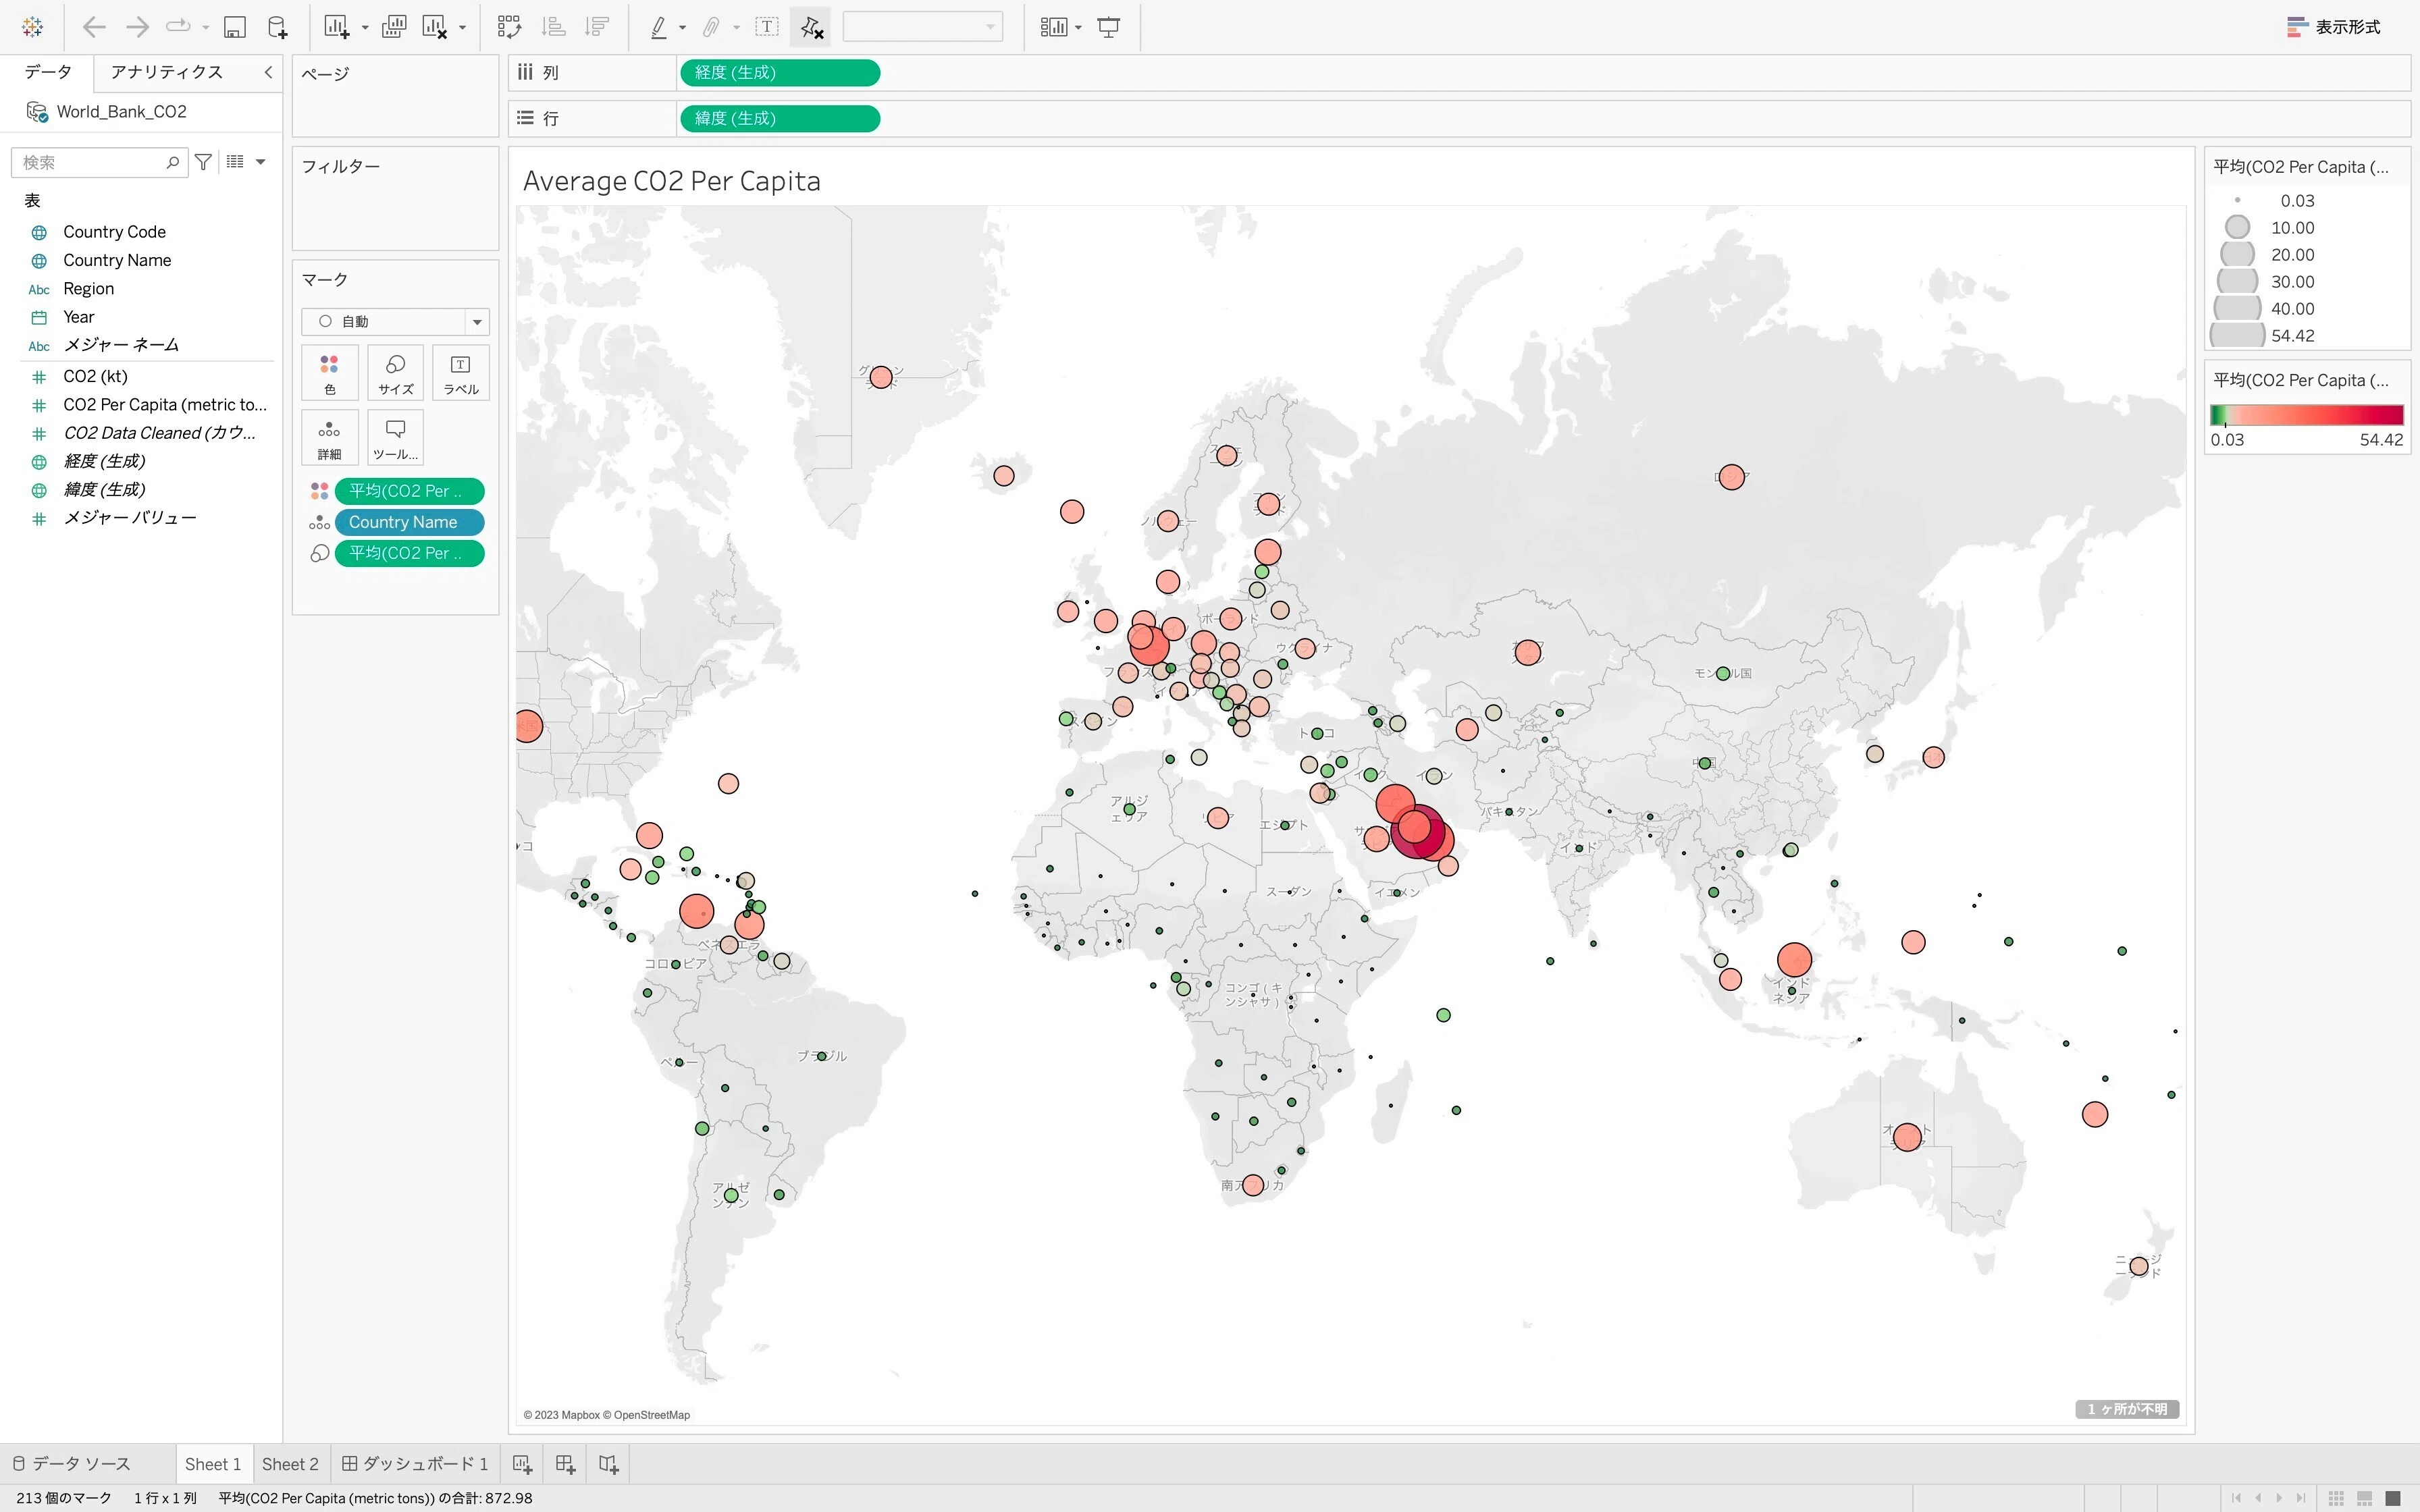This screenshot has height=1512, width=2420.
Task: Click the color gradient legend bar
Action: point(2306,415)
